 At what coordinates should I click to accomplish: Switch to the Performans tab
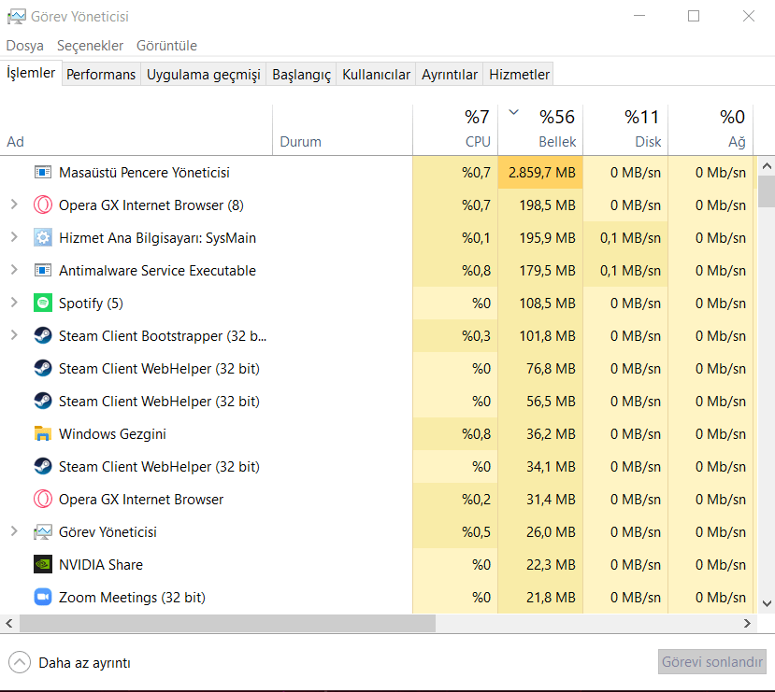[x=101, y=75]
